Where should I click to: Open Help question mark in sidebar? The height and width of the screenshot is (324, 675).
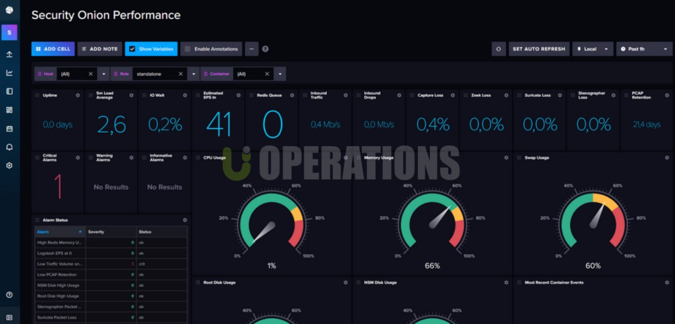9,295
